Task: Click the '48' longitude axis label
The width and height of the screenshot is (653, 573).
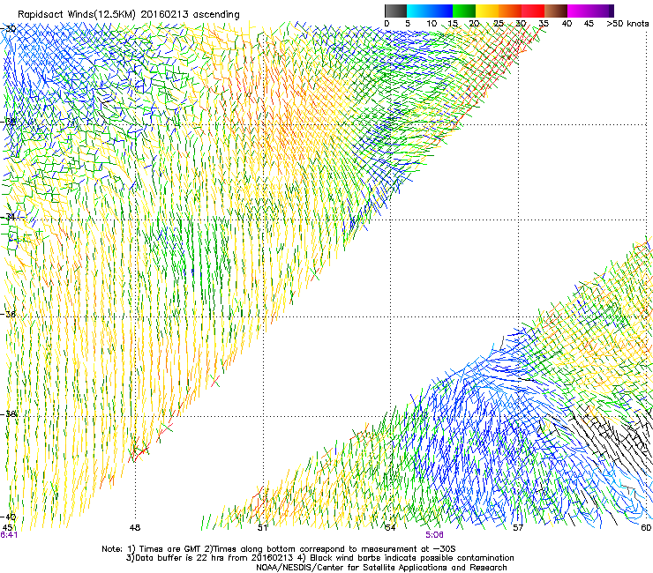Action: tap(135, 528)
